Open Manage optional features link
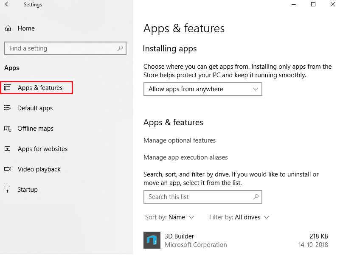The width and height of the screenshot is (340, 255). (x=180, y=140)
